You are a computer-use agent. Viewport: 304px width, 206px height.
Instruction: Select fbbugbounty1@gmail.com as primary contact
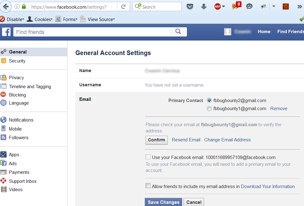pos(209,109)
